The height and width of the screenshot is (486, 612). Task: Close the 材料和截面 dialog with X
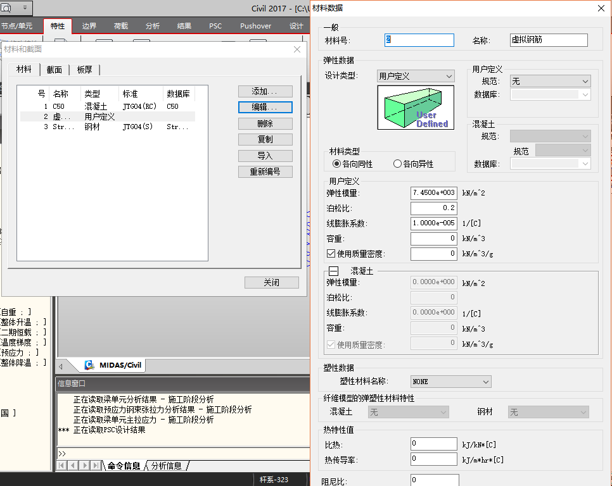tap(297, 49)
